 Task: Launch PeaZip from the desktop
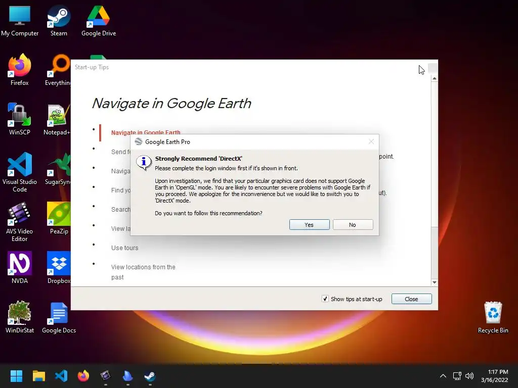59,218
